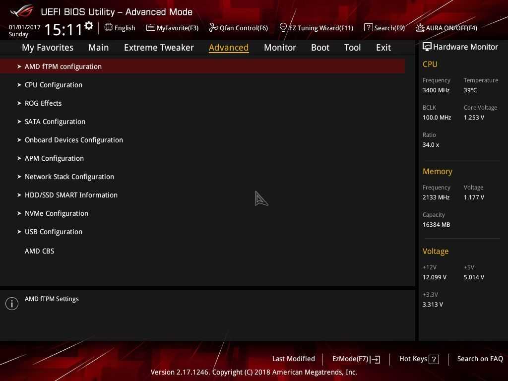Click the globe language icon
This screenshot has width=508, height=381.
pos(109,28)
